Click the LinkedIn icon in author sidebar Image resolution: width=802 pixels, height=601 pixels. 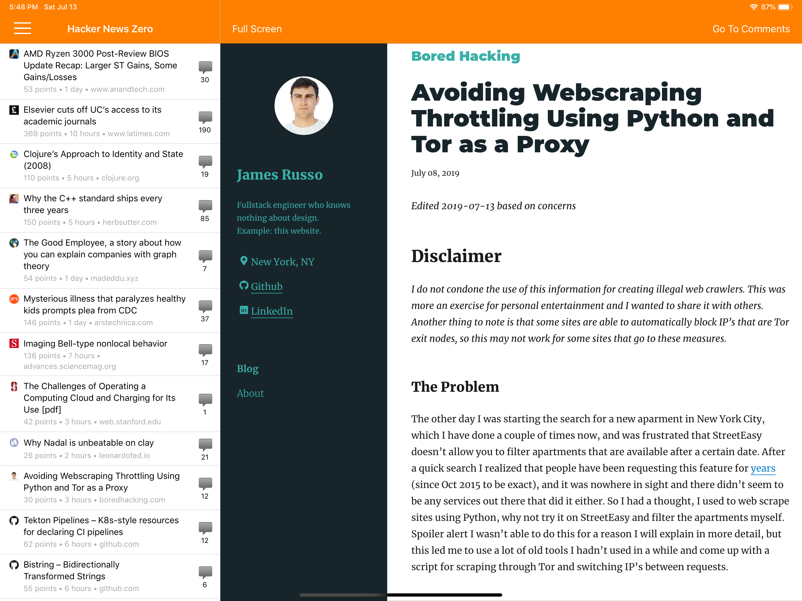click(x=244, y=310)
